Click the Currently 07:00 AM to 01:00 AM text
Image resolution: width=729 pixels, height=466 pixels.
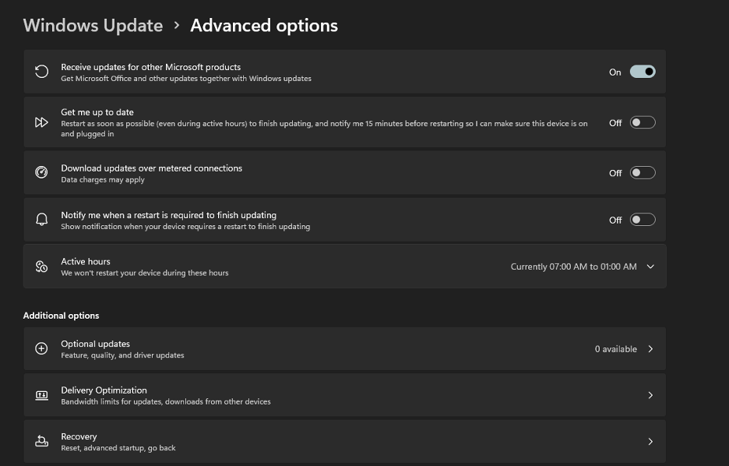(574, 267)
